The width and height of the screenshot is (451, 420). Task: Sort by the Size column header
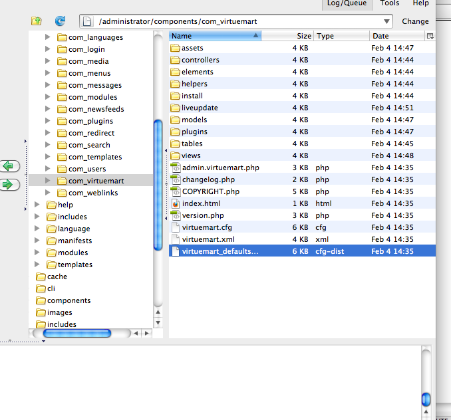[x=287, y=36]
